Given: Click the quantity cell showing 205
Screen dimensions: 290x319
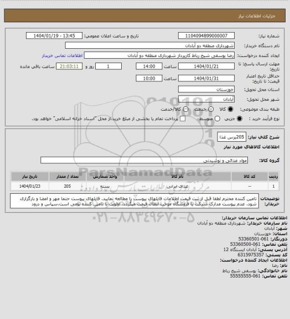Looking at the screenshot, I should tap(68, 186).
